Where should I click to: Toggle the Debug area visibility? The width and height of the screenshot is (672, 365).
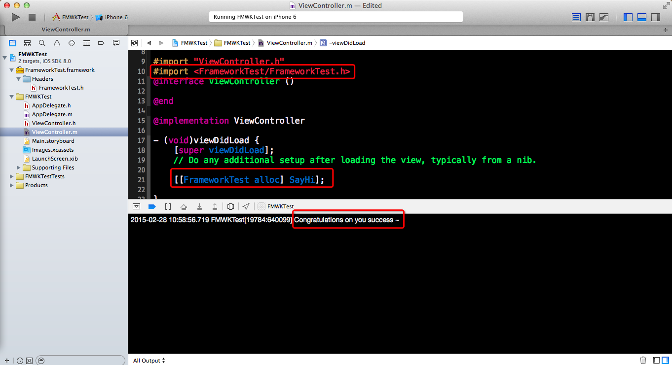click(x=642, y=17)
